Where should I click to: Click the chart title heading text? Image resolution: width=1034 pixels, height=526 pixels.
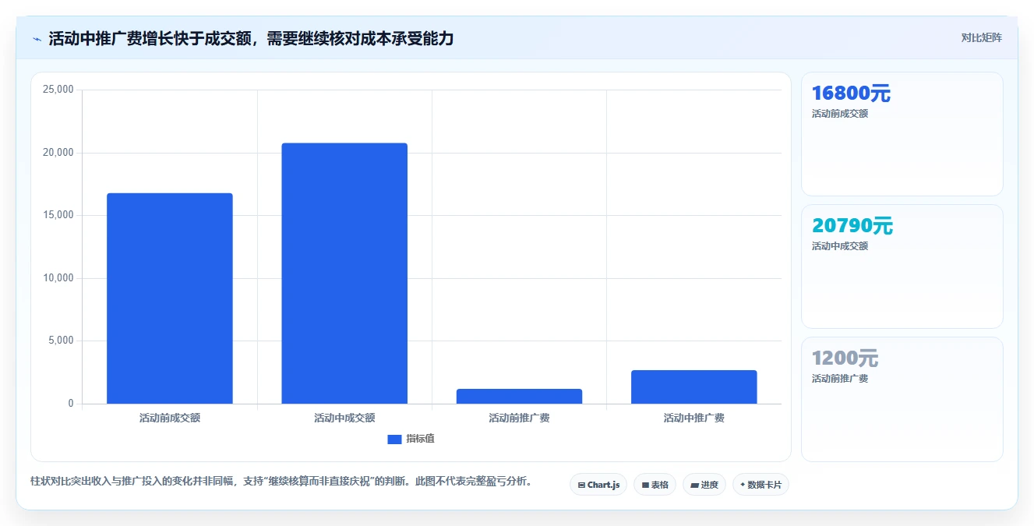251,38
